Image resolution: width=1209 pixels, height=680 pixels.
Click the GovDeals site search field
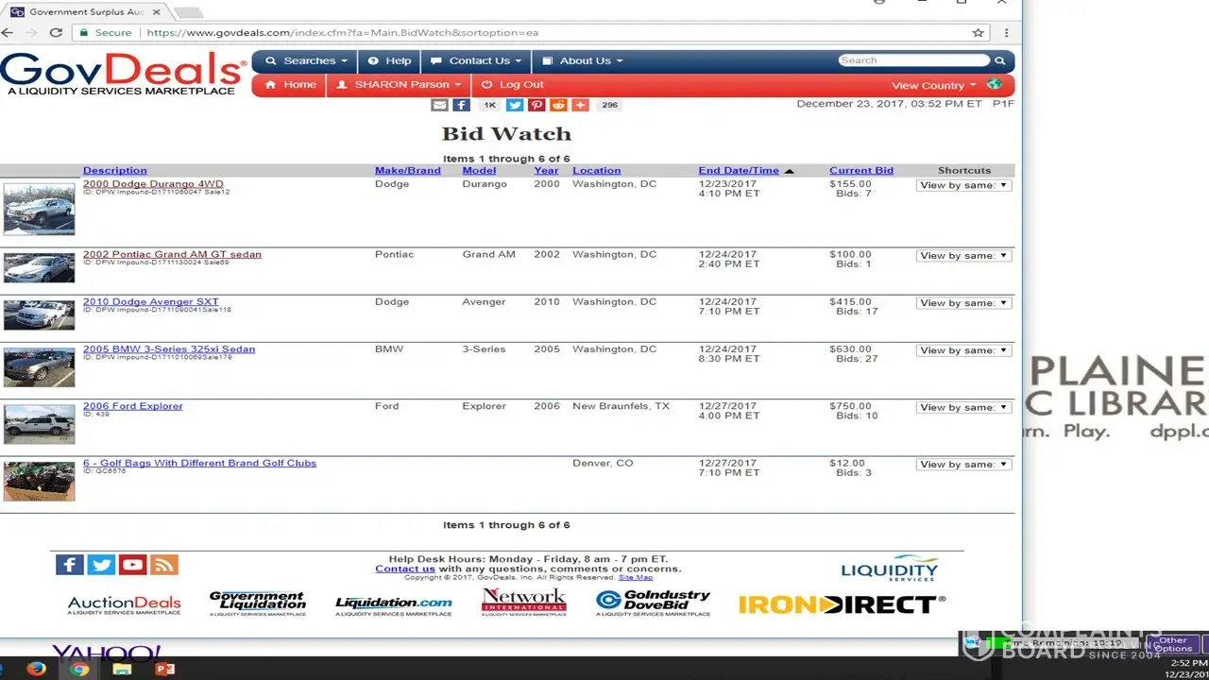pyautogui.click(x=913, y=60)
